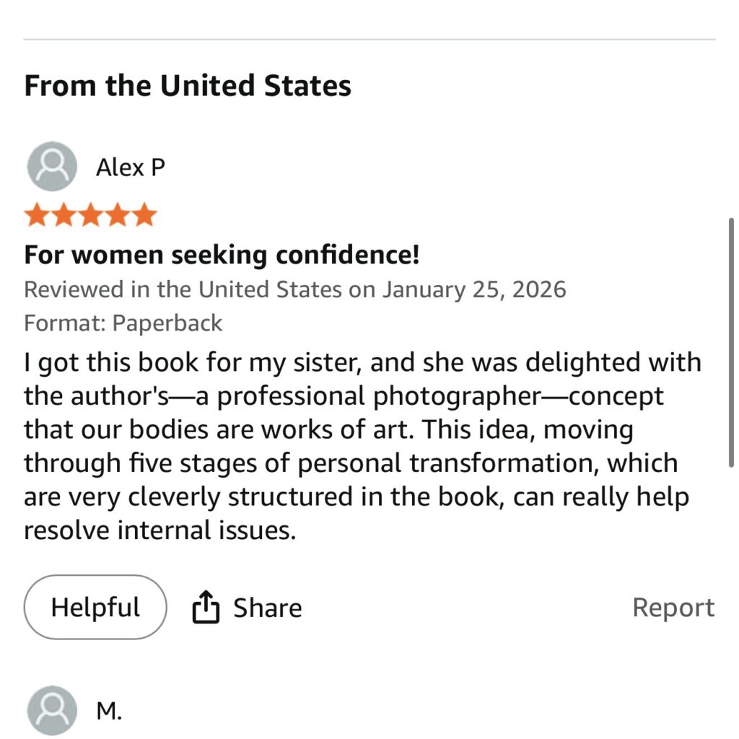Screen dimensions: 739x739
Task: Click the review date January 25, 2026
Action: (473, 289)
